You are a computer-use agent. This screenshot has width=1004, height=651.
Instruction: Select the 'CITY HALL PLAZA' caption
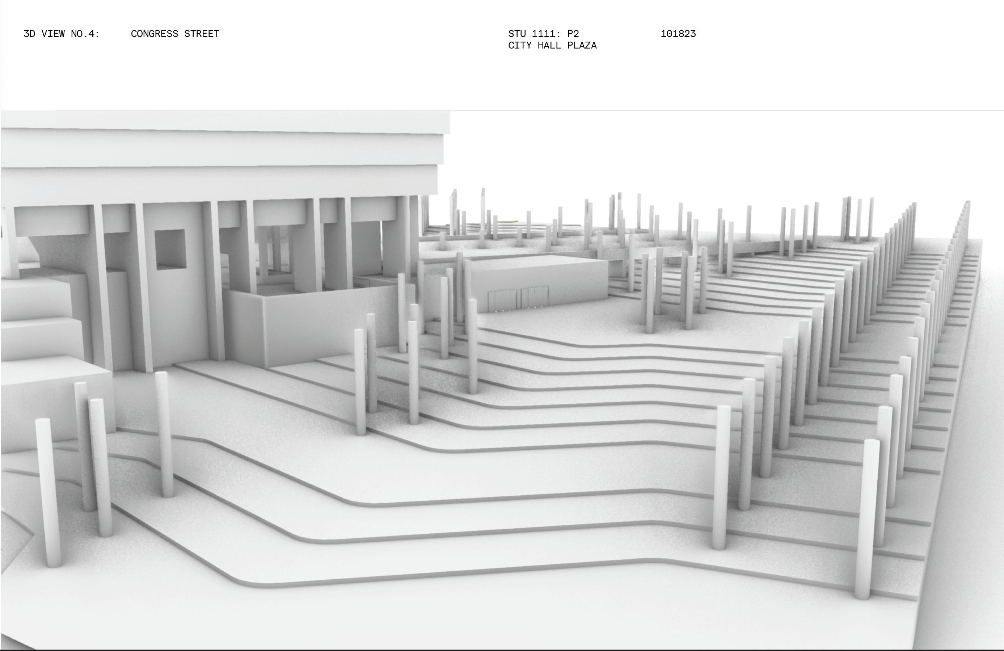pos(552,46)
